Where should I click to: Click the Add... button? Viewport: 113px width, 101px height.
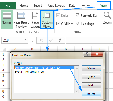click(x=91, y=85)
